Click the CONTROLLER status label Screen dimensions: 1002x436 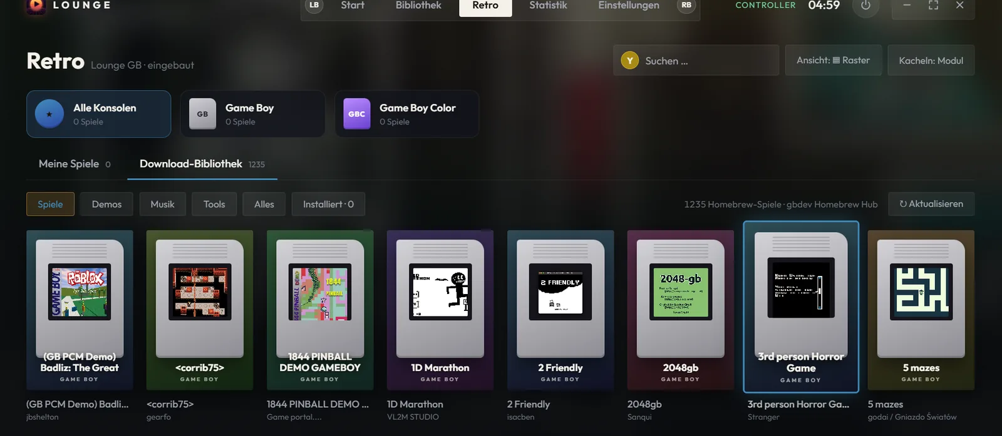click(765, 5)
